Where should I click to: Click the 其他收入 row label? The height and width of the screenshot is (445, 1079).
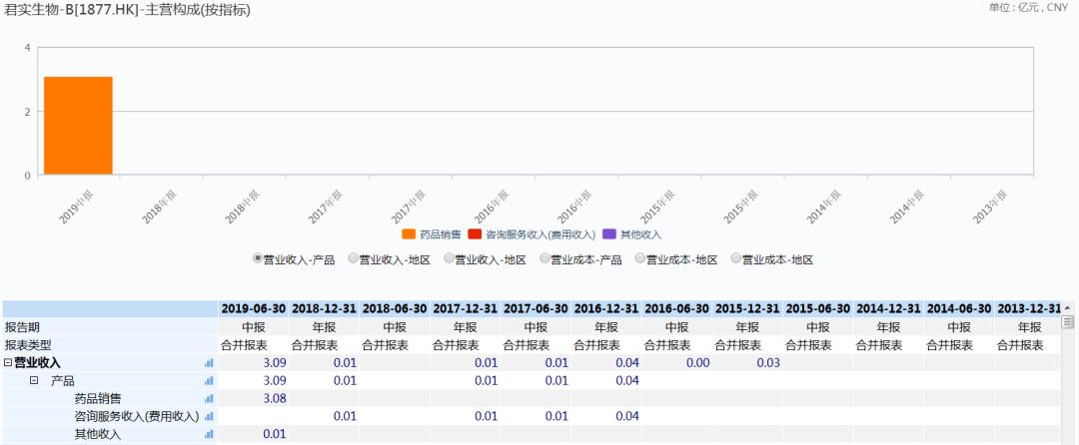[98, 434]
